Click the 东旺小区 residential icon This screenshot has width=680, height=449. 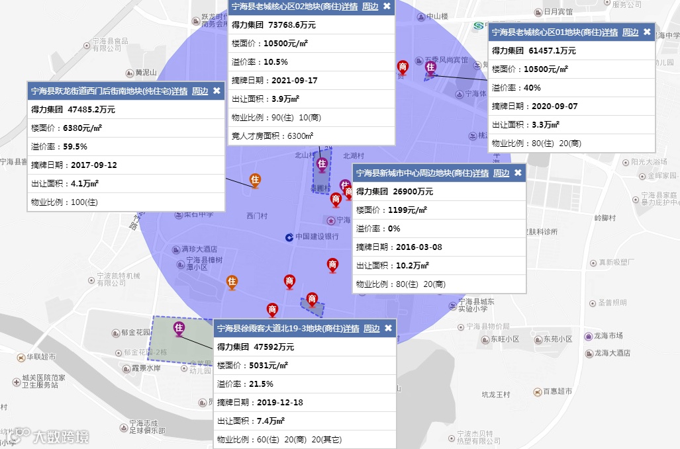(x=485, y=340)
